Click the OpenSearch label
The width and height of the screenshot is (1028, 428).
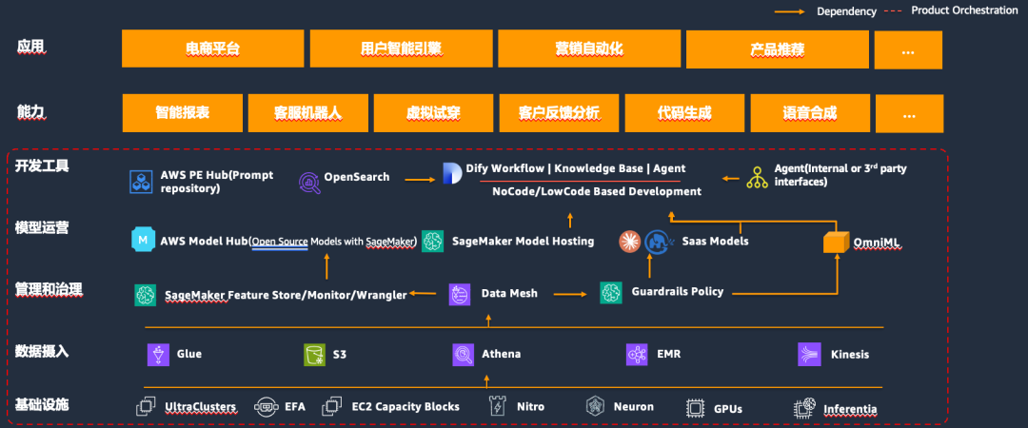[x=357, y=177]
